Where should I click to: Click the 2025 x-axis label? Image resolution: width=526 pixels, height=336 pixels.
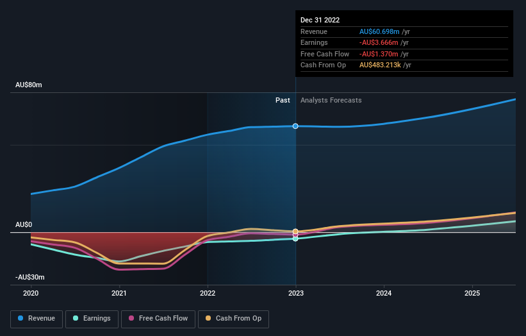[x=472, y=293]
